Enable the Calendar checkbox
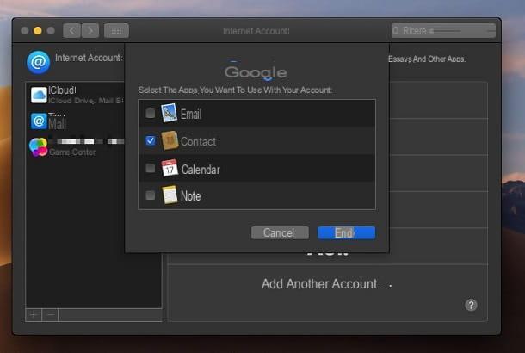The height and width of the screenshot is (353, 525). (151, 168)
